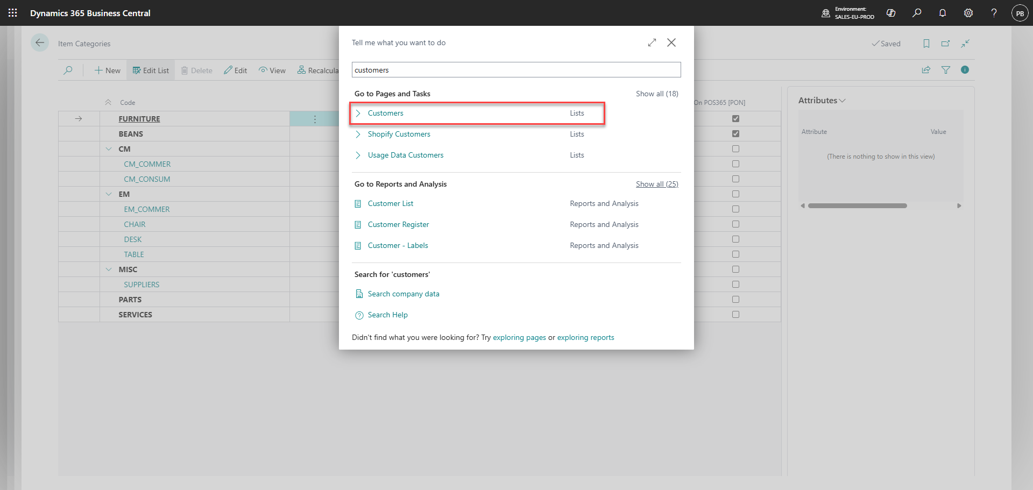
Task: Open the app launcher waffle menu
Action: [x=13, y=13]
